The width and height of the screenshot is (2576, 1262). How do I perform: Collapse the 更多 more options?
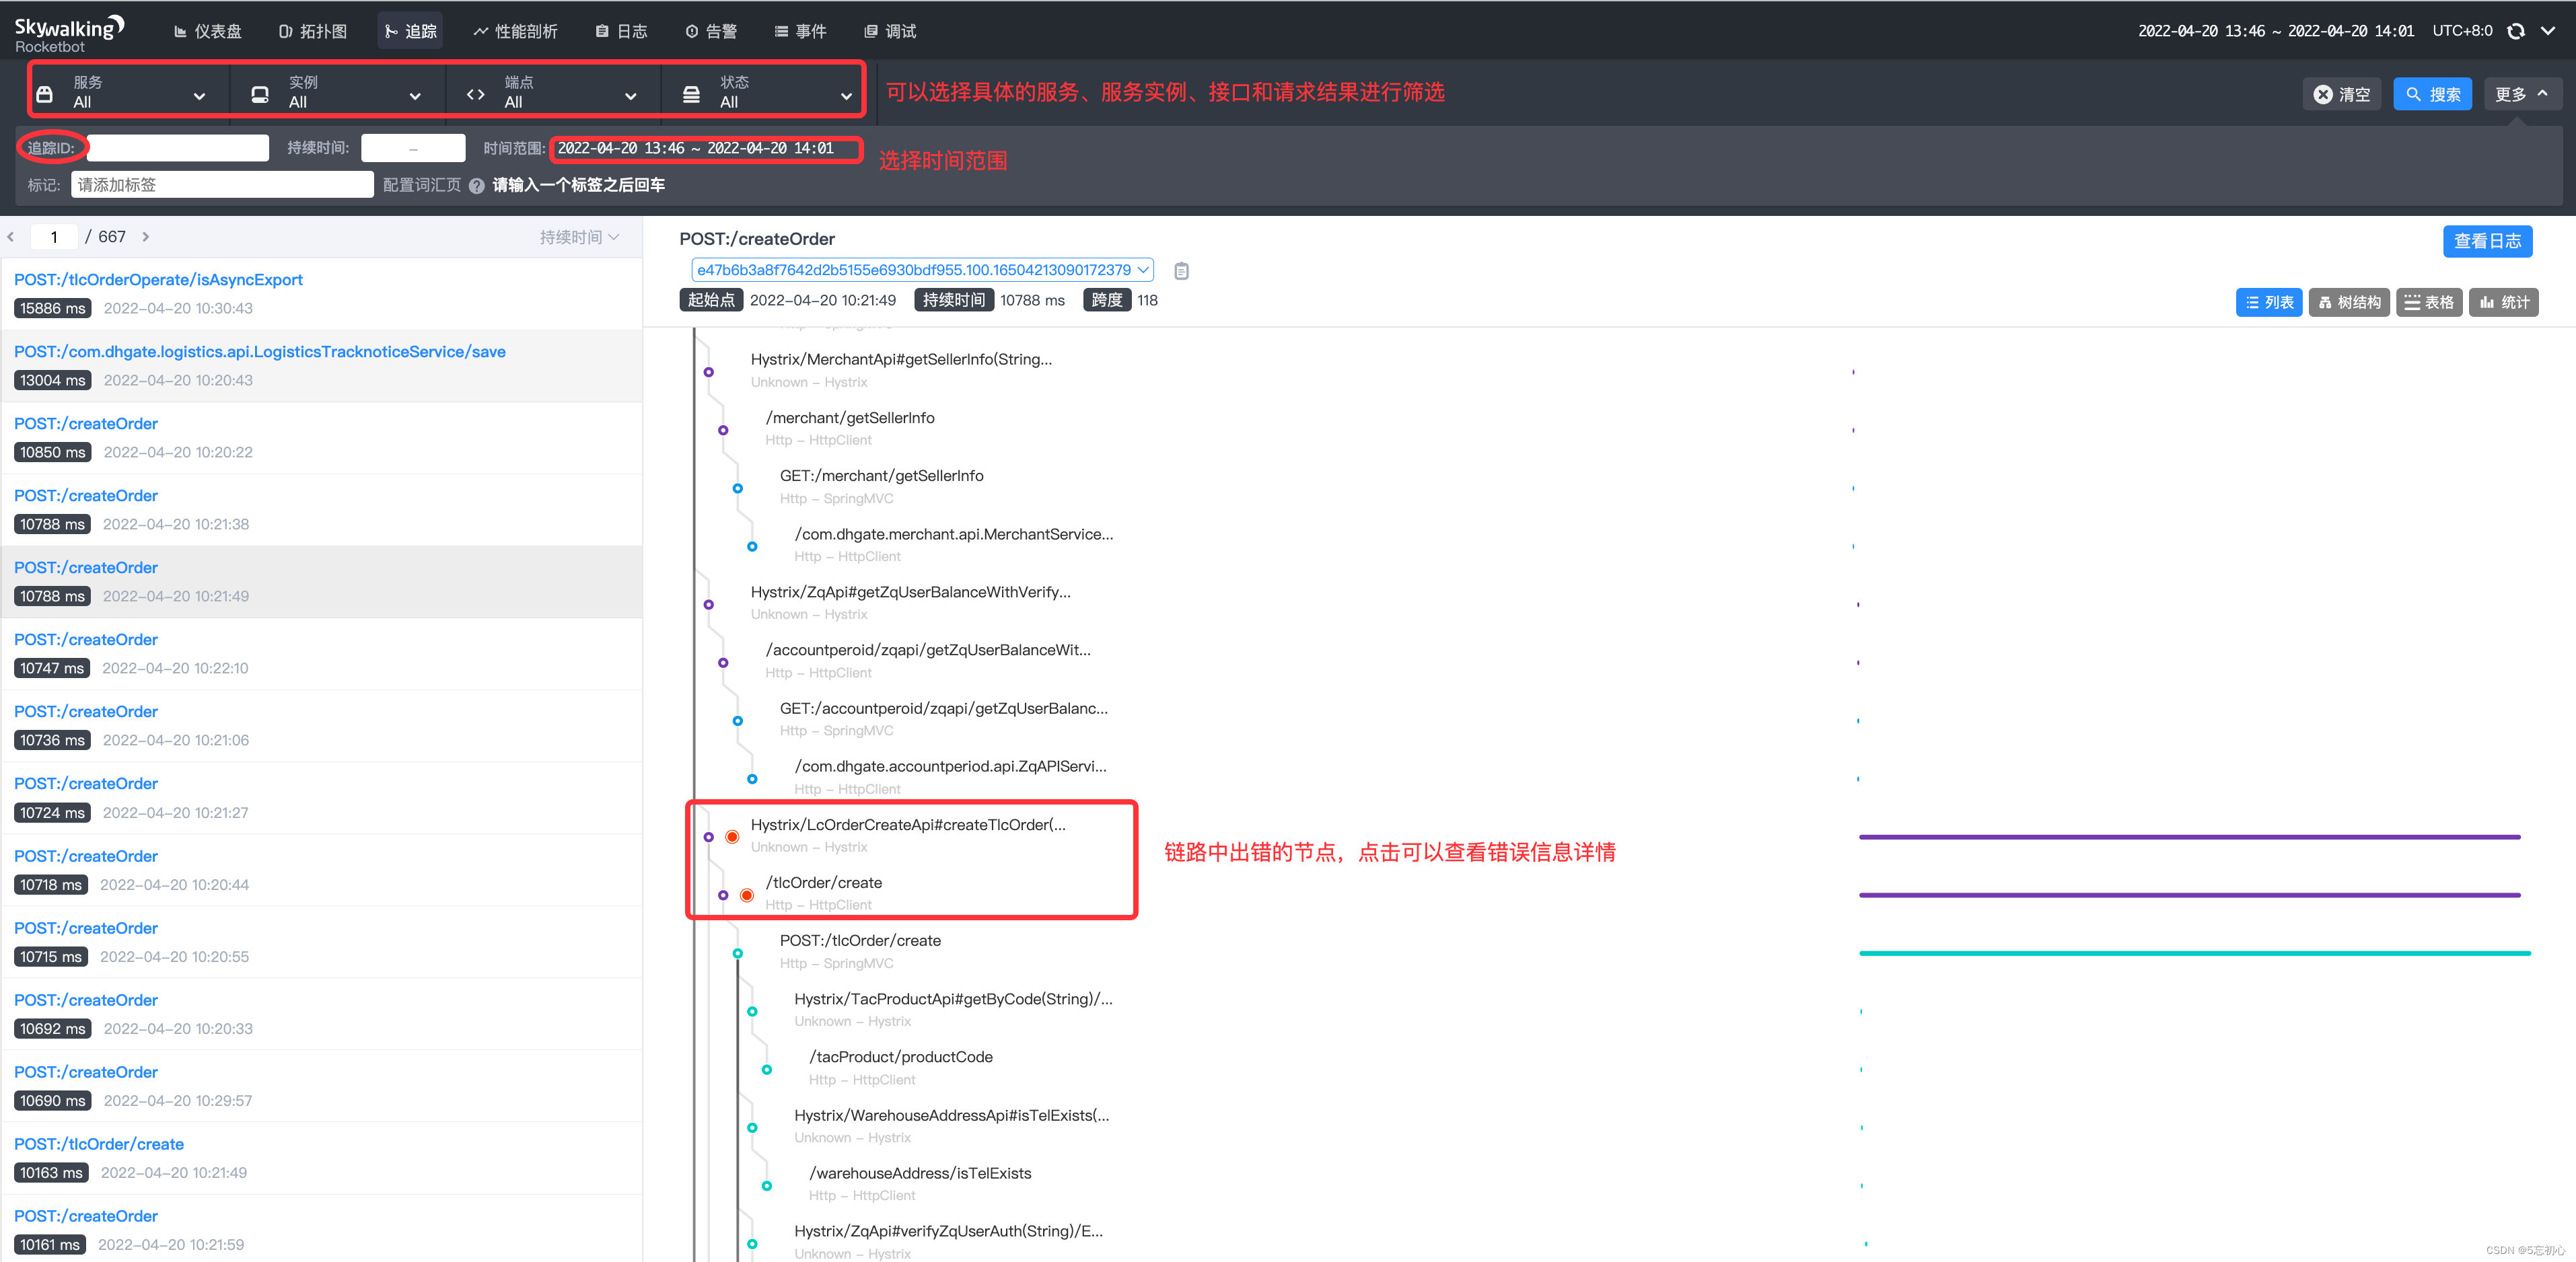[2522, 94]
